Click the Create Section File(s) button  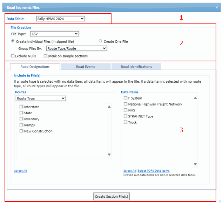pyautogui.click(x=112, y=197)
